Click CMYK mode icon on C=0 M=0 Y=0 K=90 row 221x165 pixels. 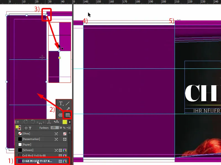[x=65, y=155]
